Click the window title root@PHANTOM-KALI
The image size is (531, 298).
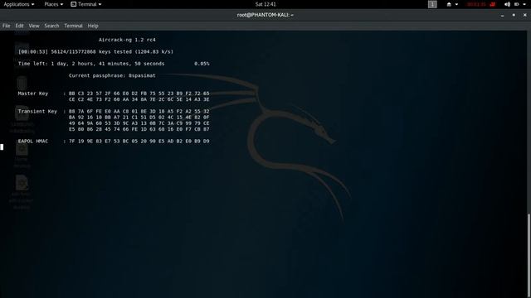click(265, 15)
